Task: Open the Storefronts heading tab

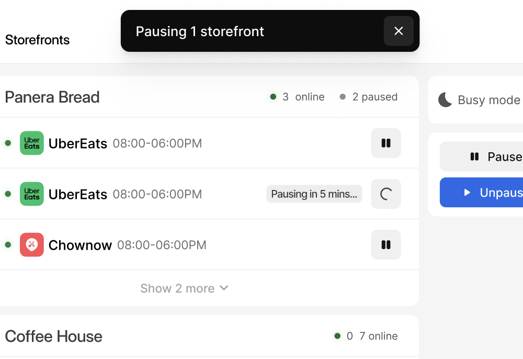Action: (x=37, y=40)
